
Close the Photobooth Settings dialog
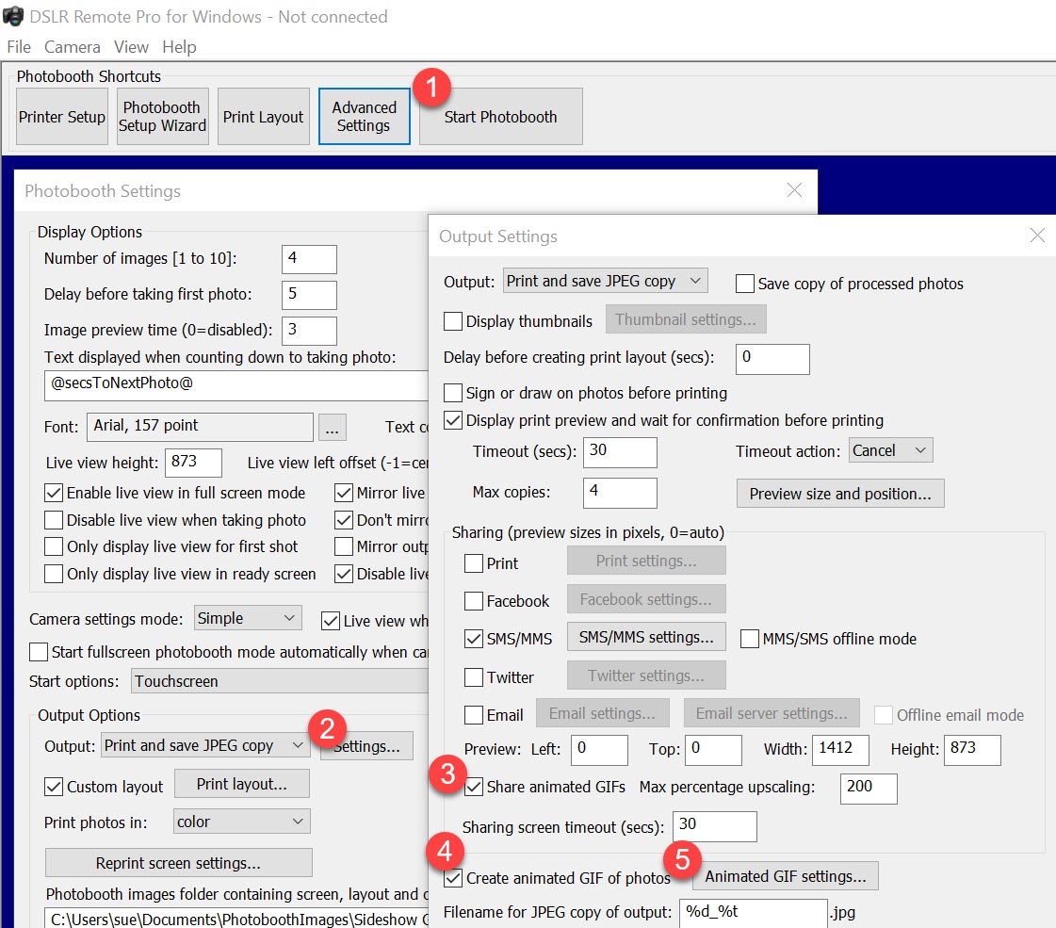pos(795,190)
